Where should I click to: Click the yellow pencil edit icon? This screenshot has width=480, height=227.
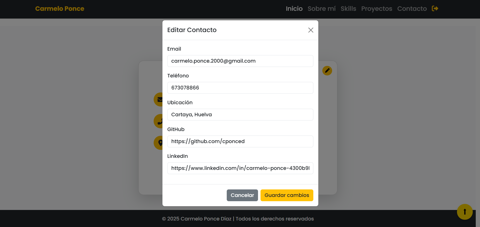[x=327, y=71]
